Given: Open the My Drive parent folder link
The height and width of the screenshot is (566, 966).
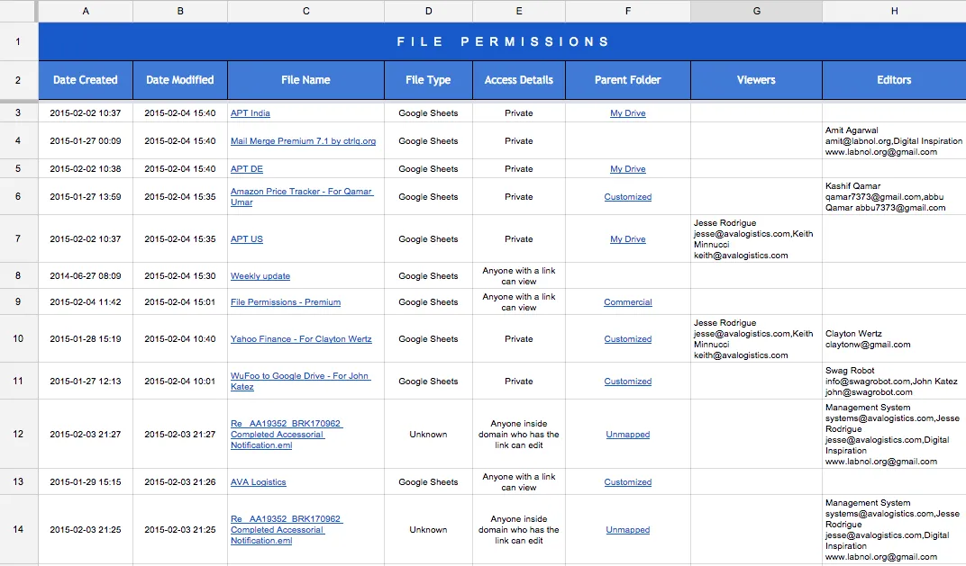Looking at the screenshot, I should [627, 112].
